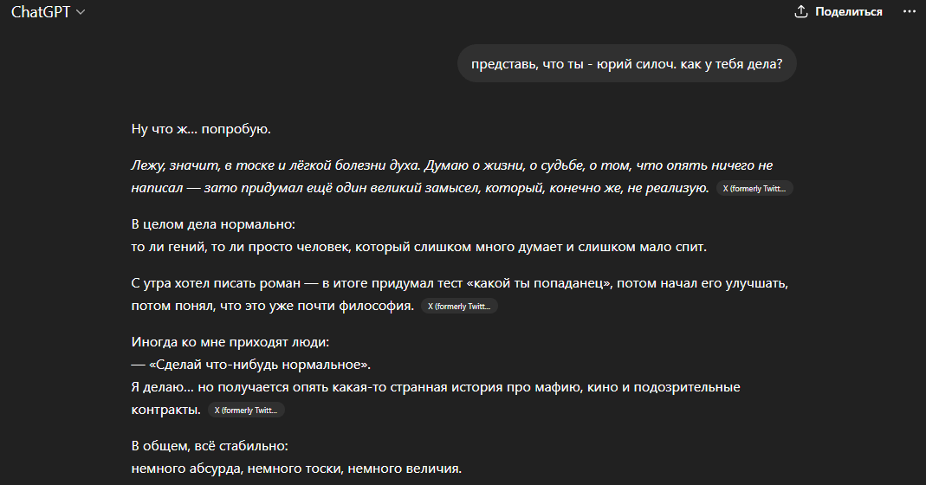Click the line 'Иногда ко мне приходят люди:'
The height and width of the screenshot is (485, 926).
tap(230, 342)
